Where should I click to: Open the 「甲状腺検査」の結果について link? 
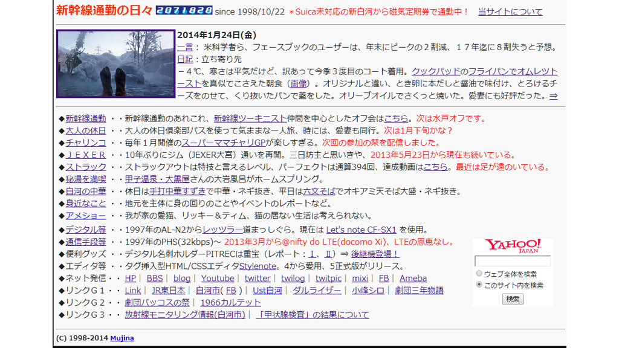point(313,315)
